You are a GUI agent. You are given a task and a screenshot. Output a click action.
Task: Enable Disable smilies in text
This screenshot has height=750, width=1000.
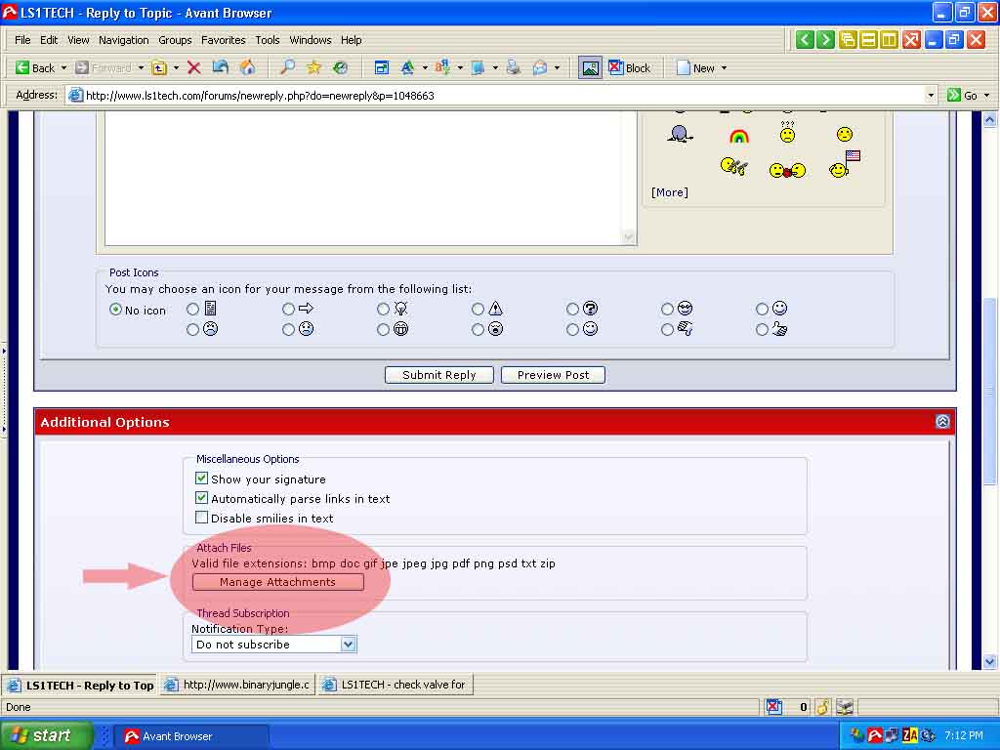click(x=202, y=518)
